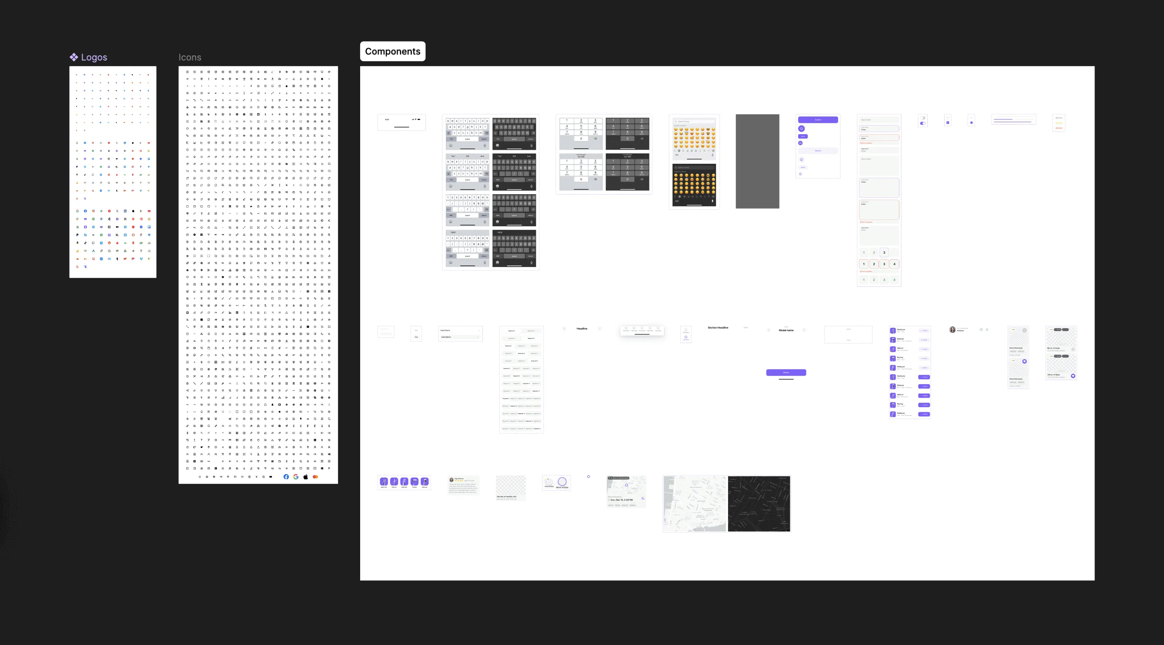The image size is (1164, 645).
Task: Click the grey disabled toggle switch
Action: tap(923, 118)
